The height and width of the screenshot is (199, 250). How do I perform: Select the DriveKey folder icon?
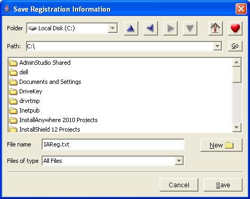pyautogui.click(x=13, y=91)
